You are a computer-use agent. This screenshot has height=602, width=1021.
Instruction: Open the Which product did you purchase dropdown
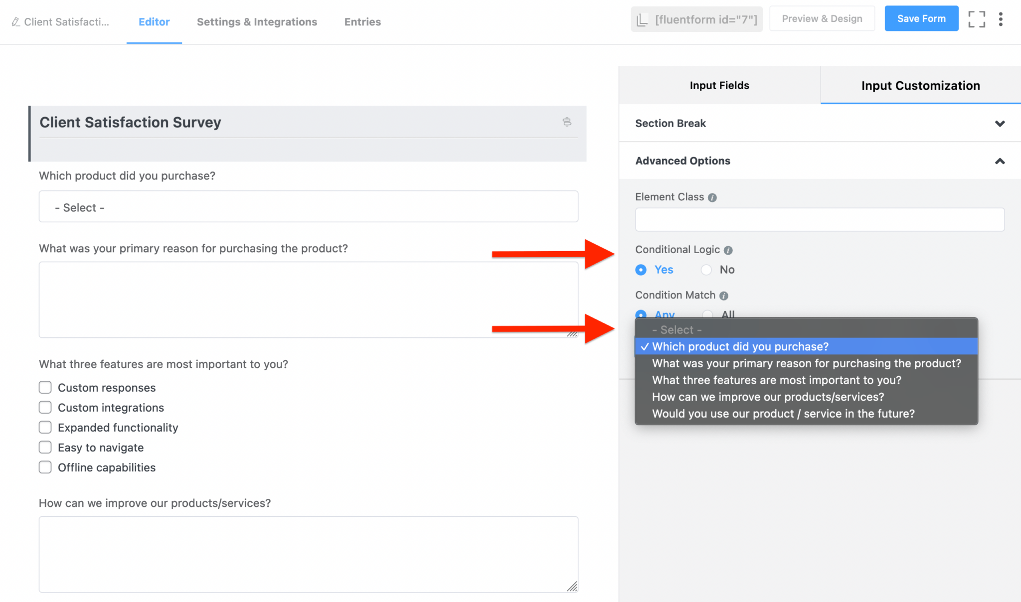308,207
